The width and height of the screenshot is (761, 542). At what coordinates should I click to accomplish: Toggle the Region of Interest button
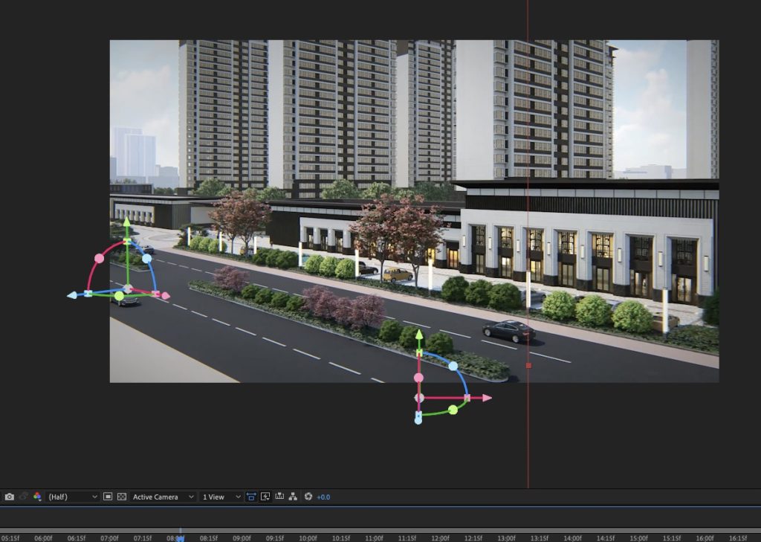tap(108, 497)
